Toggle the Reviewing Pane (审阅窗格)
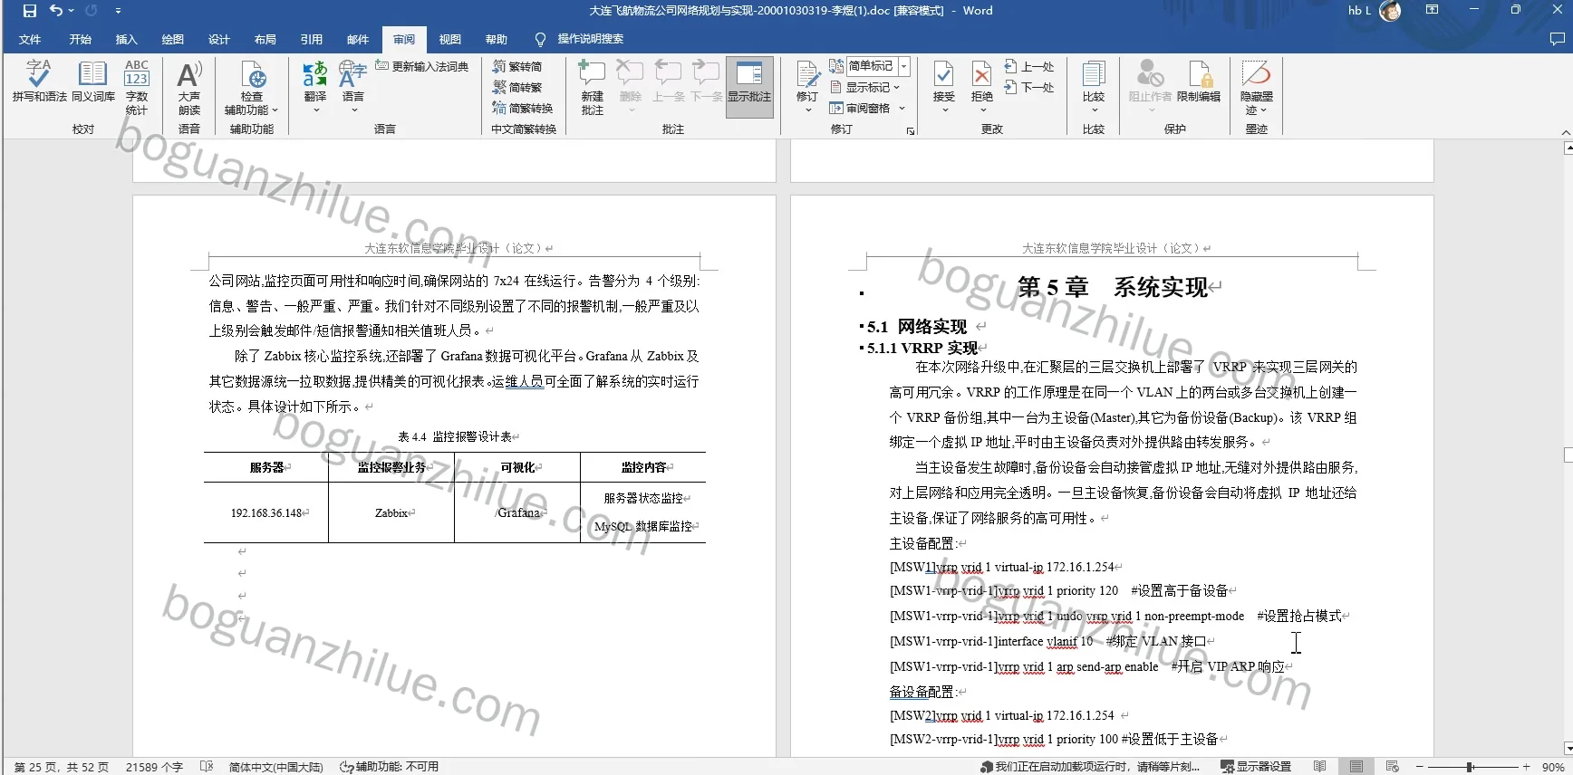1573x775 pixels. 860,108
